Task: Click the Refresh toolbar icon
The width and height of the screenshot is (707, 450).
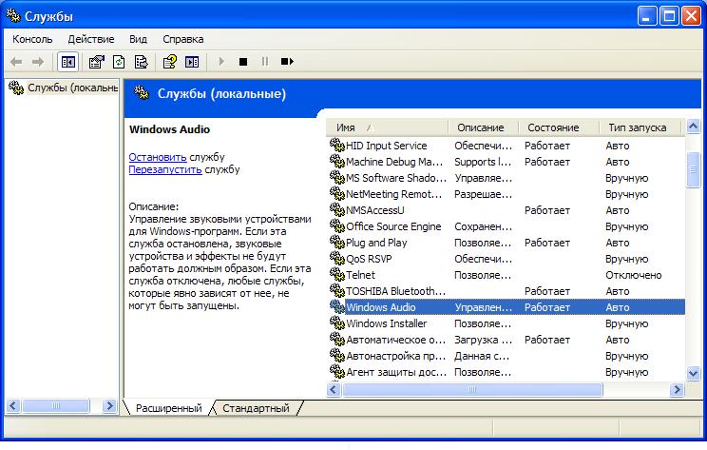Action: (x=119, y=62)
